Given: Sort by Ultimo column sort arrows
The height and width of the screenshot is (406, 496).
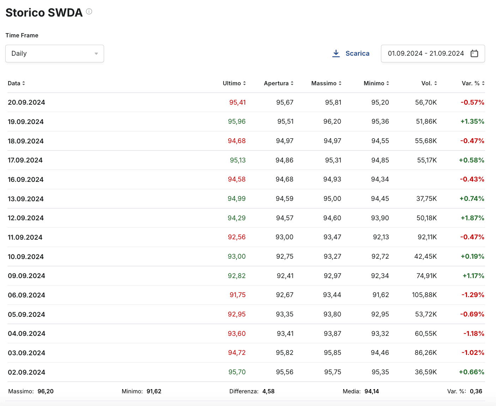Looking at the screenshot, I should pos(244,84).
